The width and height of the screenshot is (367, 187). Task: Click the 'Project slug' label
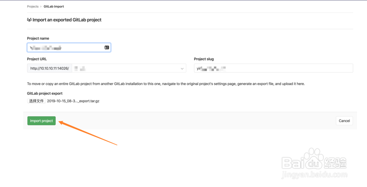coord(204,59)
